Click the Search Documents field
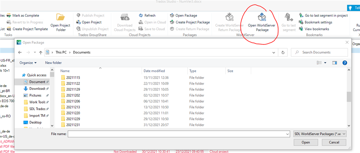 tap(319, 52)
